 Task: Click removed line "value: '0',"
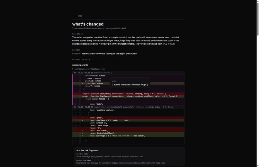coord(128,128)
